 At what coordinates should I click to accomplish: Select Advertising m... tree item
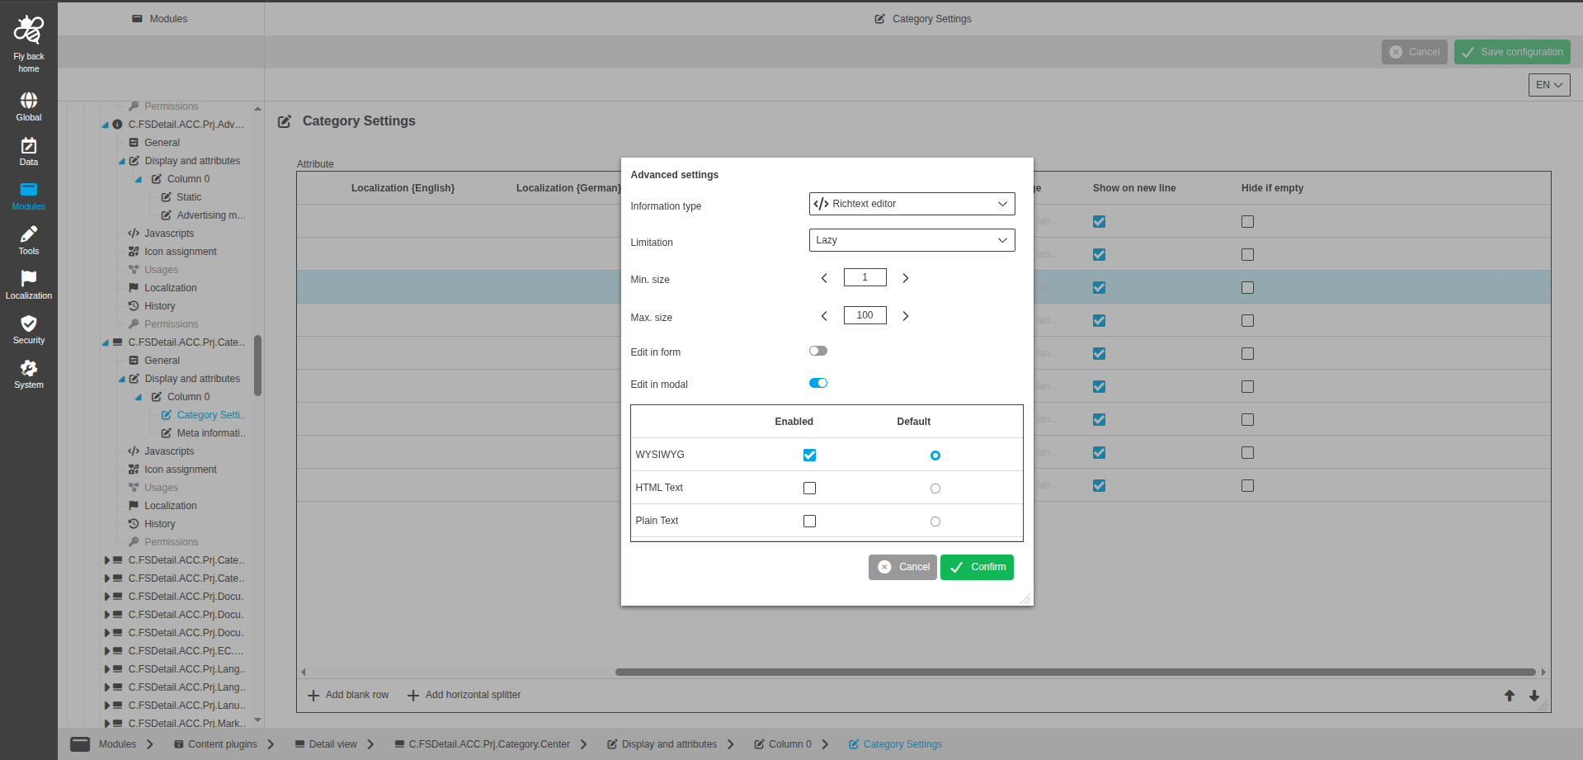(210, 215)
